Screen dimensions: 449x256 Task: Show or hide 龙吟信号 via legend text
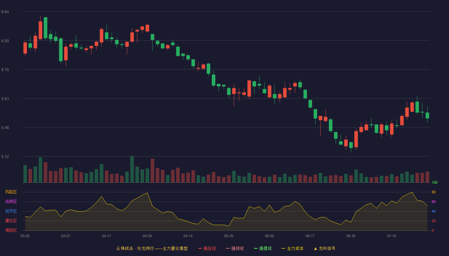327,248
